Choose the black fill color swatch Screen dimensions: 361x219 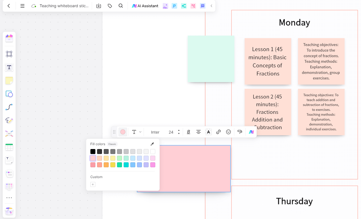coord(93,152)
